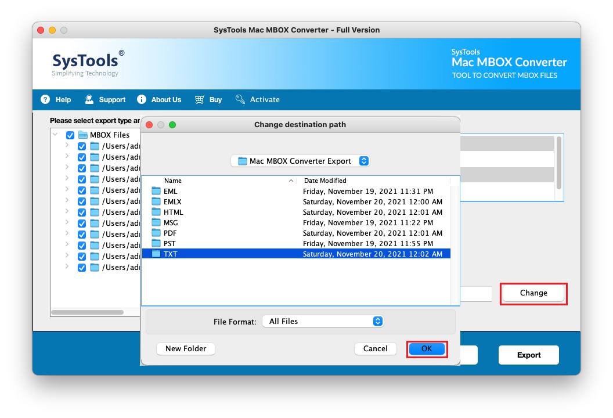Uncheck the sixth /Users folder checkbox

(82, 201)
